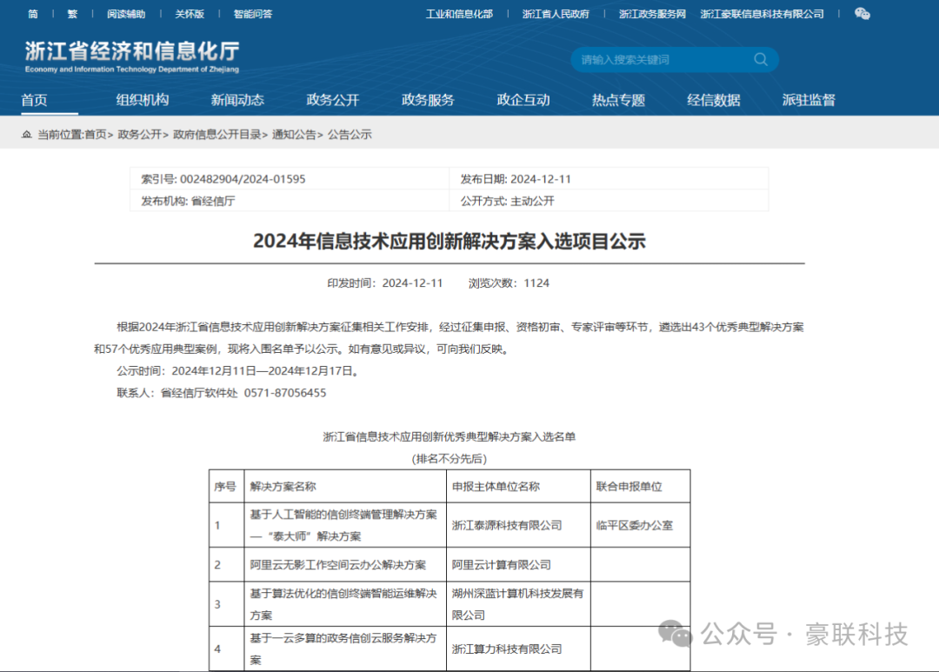Visit the 工业和信息化部 link

click(459, 14)
